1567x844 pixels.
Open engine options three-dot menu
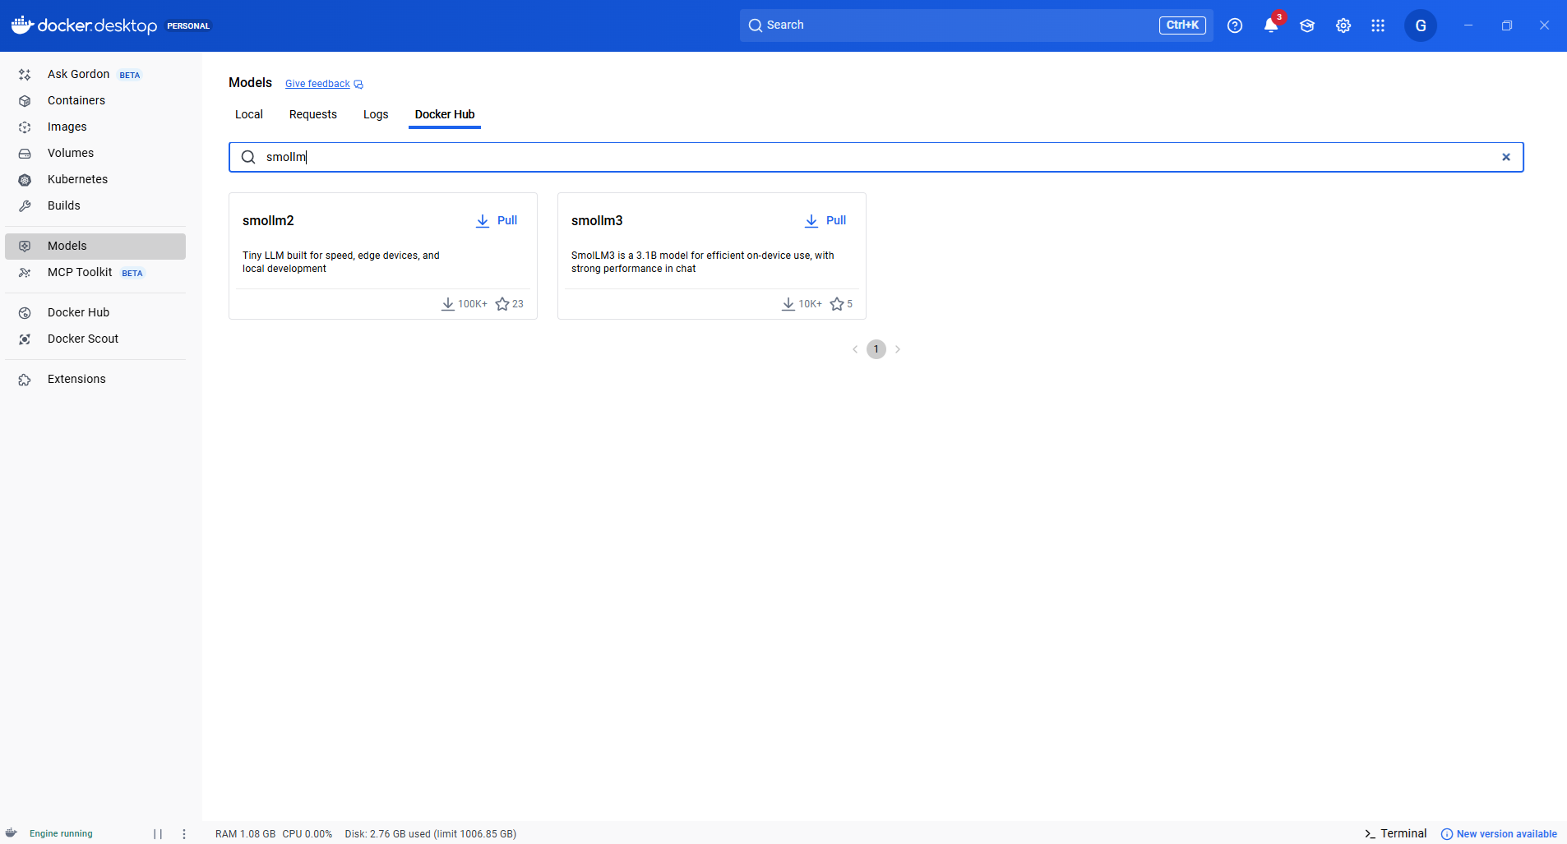(x=184, y=834)
